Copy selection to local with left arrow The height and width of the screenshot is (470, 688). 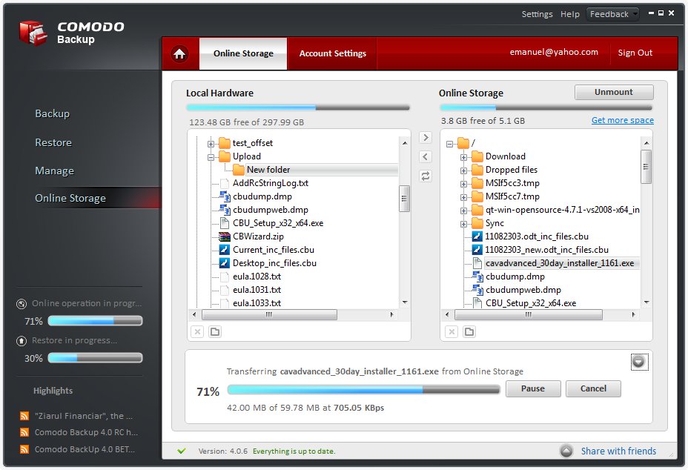[425, 156]
